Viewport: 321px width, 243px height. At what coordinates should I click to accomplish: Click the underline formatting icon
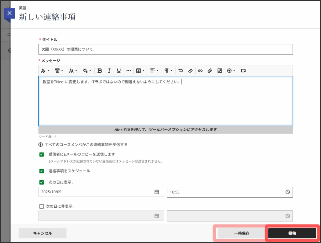[x=119, y=71]
